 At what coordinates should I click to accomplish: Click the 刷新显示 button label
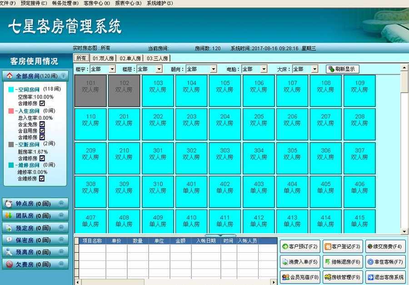[345, 69]
